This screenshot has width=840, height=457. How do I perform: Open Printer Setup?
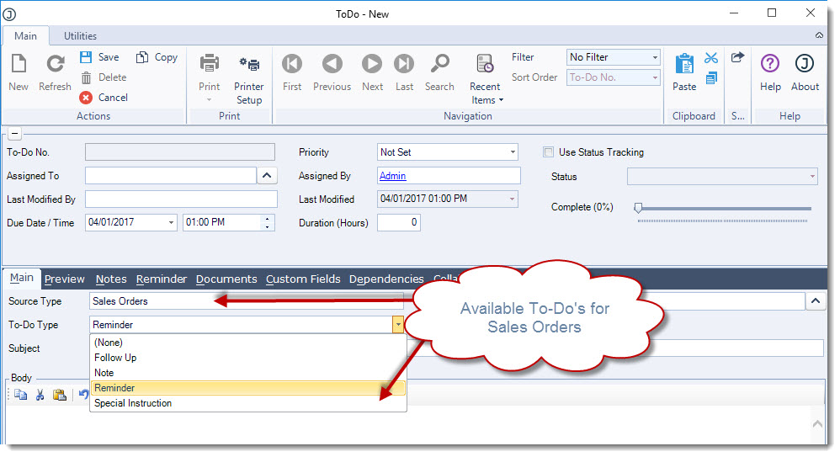249,78
